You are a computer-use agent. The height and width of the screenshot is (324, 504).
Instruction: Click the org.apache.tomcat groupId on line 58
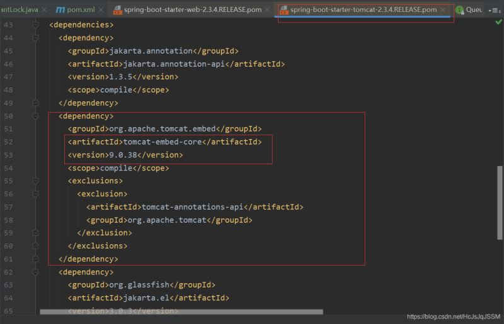167,220
